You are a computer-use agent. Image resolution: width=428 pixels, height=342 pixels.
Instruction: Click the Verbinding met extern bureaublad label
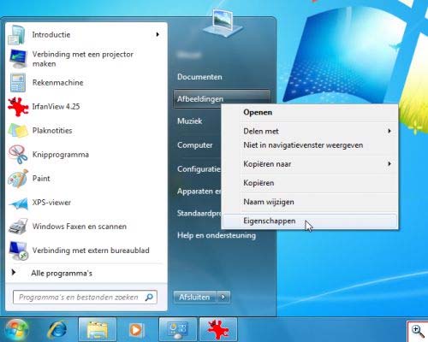pos(91,251)
